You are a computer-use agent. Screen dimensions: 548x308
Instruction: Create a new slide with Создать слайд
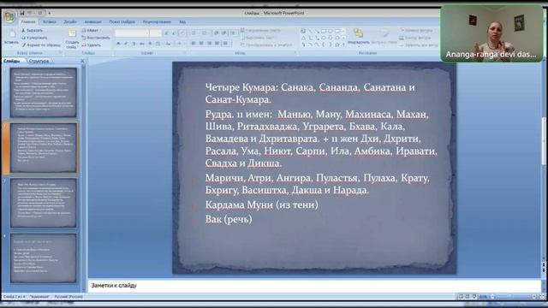[72, 39]
